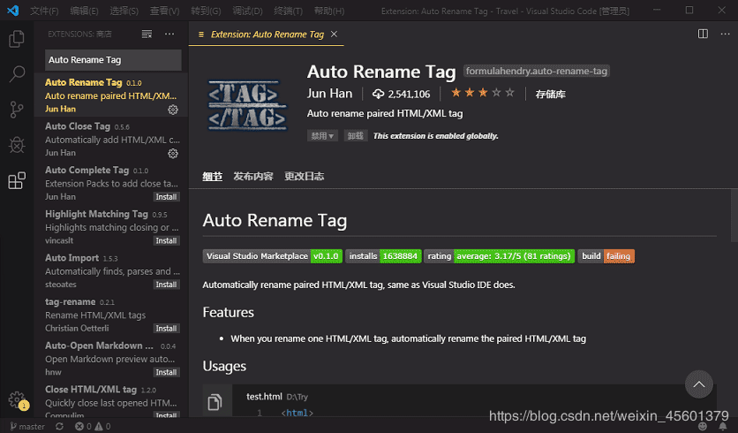
Task: Open the Search view icon
Action: click(16, 74)
